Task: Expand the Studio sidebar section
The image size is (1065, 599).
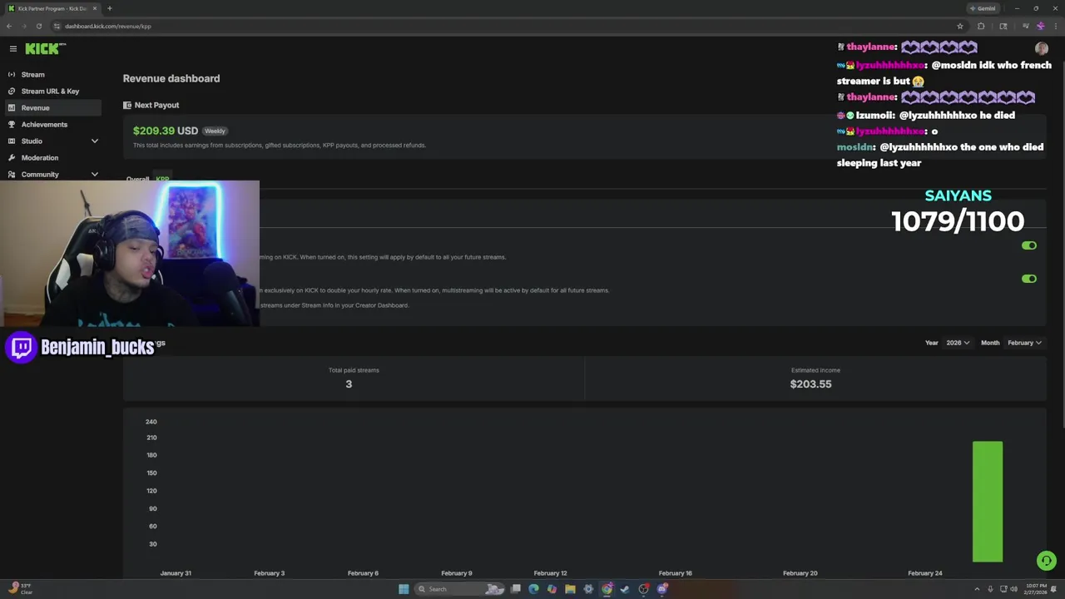Action: 94,141
